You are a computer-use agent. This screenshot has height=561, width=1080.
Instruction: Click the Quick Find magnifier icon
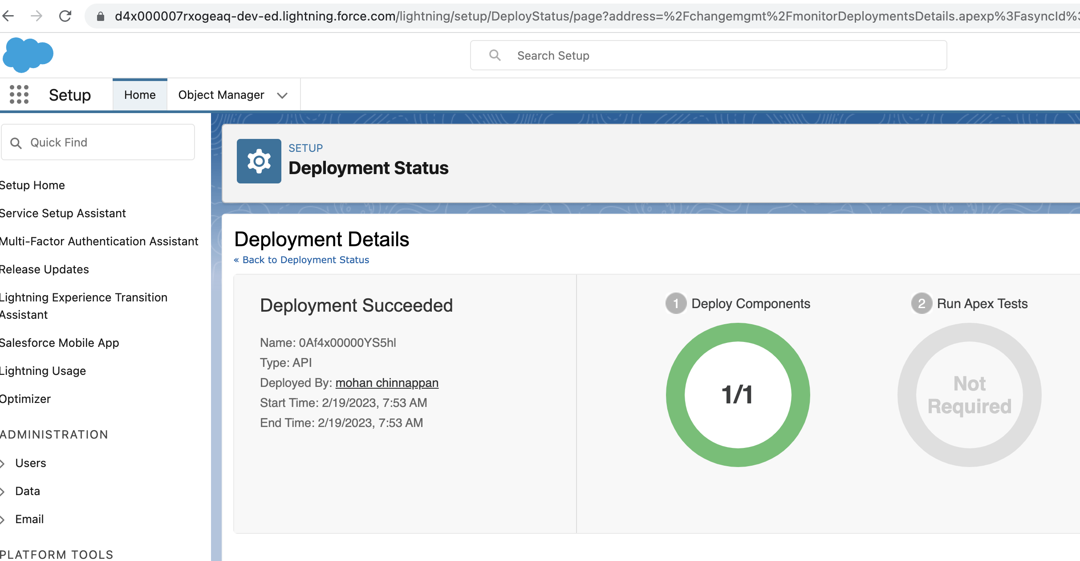tap(16, 143)
